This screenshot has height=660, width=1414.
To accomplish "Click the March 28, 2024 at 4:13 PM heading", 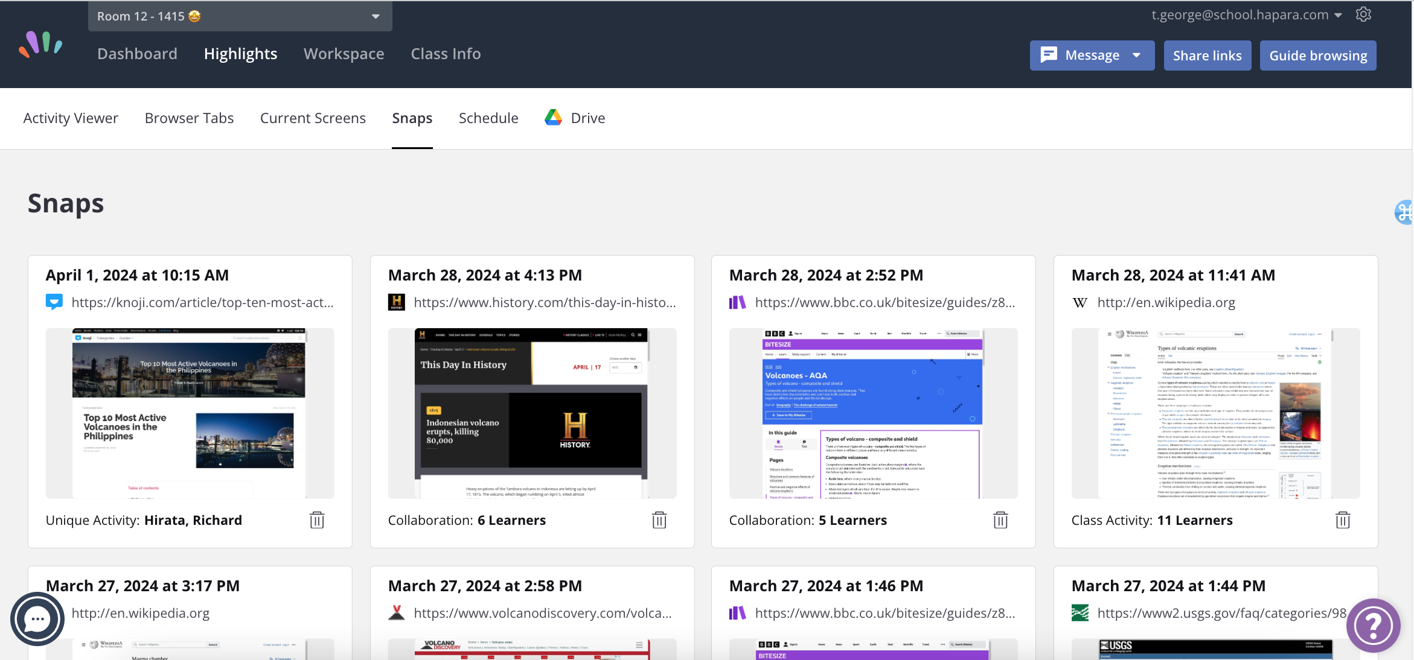I will pyautogui.click(x=485, y=275).
